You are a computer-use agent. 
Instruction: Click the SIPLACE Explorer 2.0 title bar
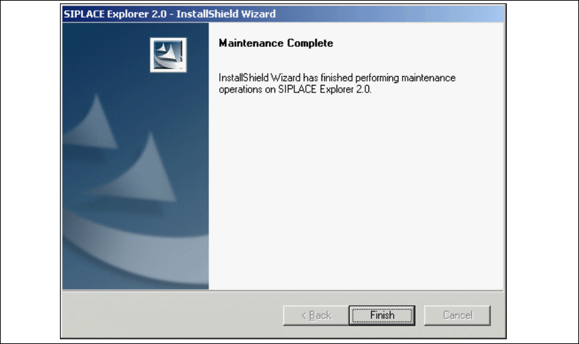283,14
